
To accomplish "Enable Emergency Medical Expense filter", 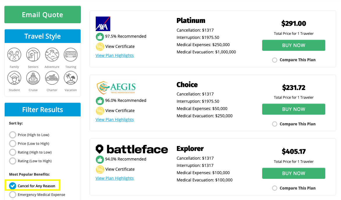I will [13, 195].
